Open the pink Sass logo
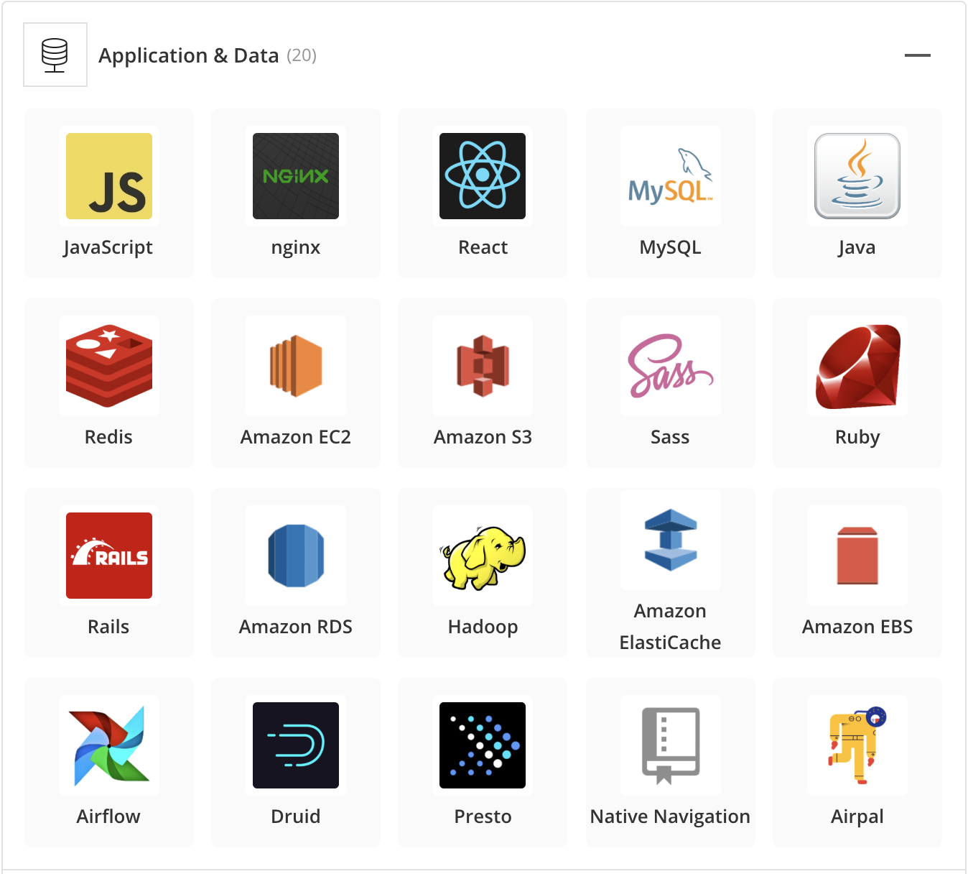 coord(671,366)
